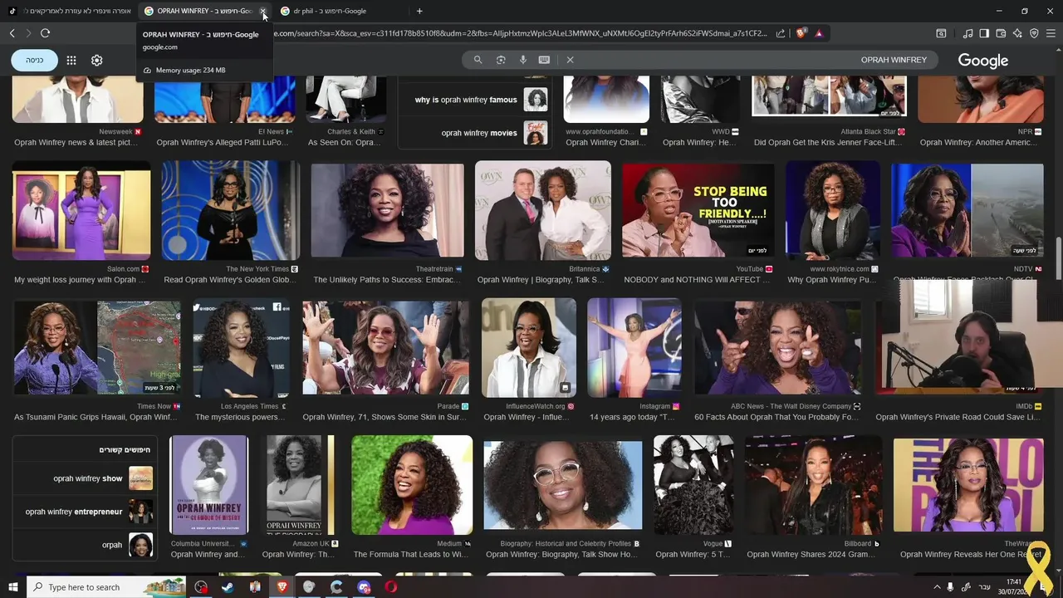The width and height of the screenshot is (1063, 598).
Task: Switch to the dr phil search tab
Action: (x=340, y=11)
